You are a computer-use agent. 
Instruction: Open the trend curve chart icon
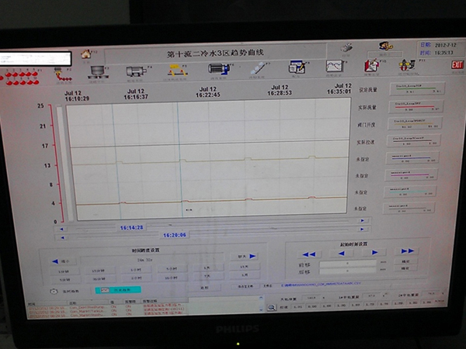click(x=334, y=66)
